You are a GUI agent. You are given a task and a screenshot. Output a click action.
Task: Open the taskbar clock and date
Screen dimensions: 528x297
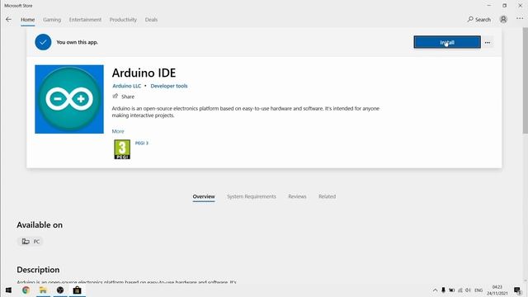click(497, 290)
